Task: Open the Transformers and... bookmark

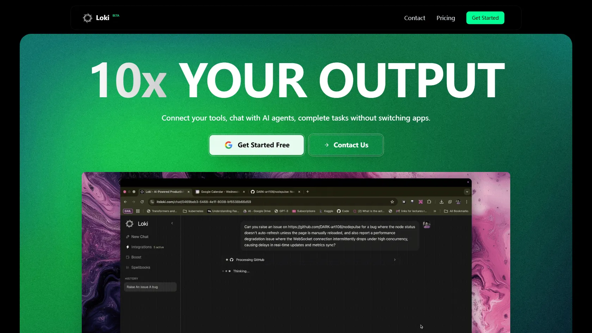Action: pos(162,211)
